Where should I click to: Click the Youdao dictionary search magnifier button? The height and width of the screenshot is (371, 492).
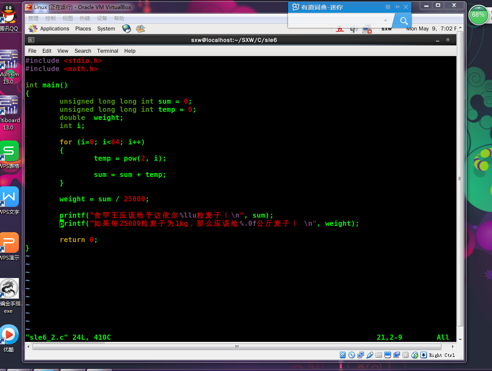[x=404, y=21]
